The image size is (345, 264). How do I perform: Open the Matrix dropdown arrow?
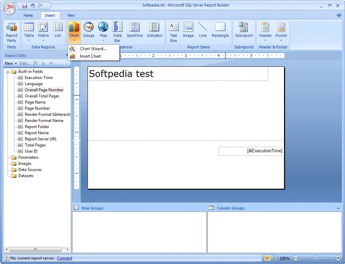pos(43,41)
